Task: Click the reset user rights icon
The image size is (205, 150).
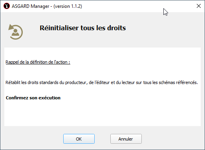Action: pos(16,32)
